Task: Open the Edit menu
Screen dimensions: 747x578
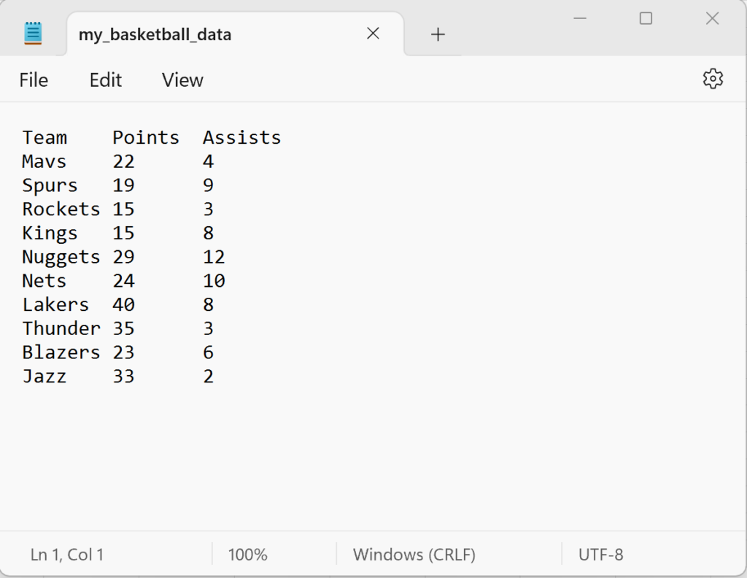Action: [x=105, y=80]
